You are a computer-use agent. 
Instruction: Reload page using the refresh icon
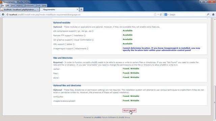[161, 14]
